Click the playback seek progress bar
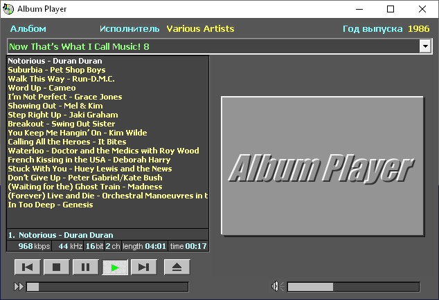439x300 pixels. pyautogui.click(x=107, y=287)
